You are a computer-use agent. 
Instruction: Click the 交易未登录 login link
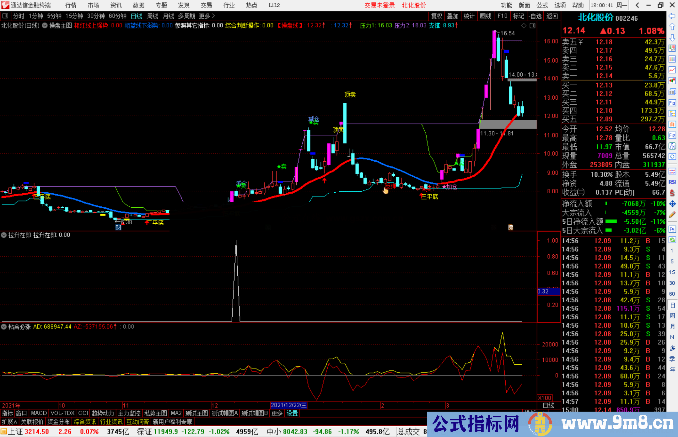coord(379,5)
